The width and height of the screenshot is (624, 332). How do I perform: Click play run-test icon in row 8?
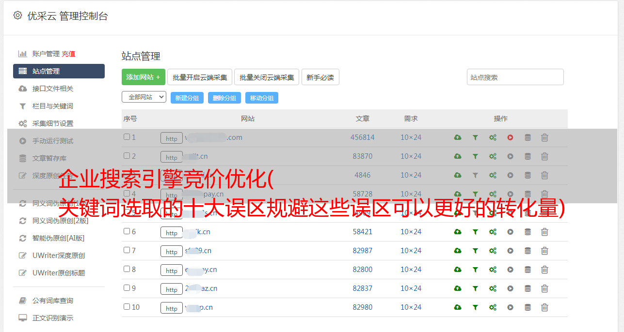[510, 270]
